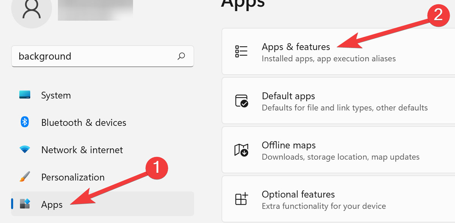
Task: Click the Offline maps icon
Action: point(242,150)
